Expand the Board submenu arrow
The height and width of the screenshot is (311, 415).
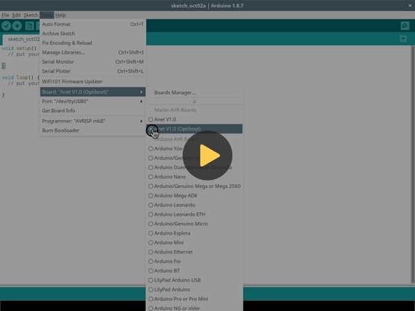[141, 92]
